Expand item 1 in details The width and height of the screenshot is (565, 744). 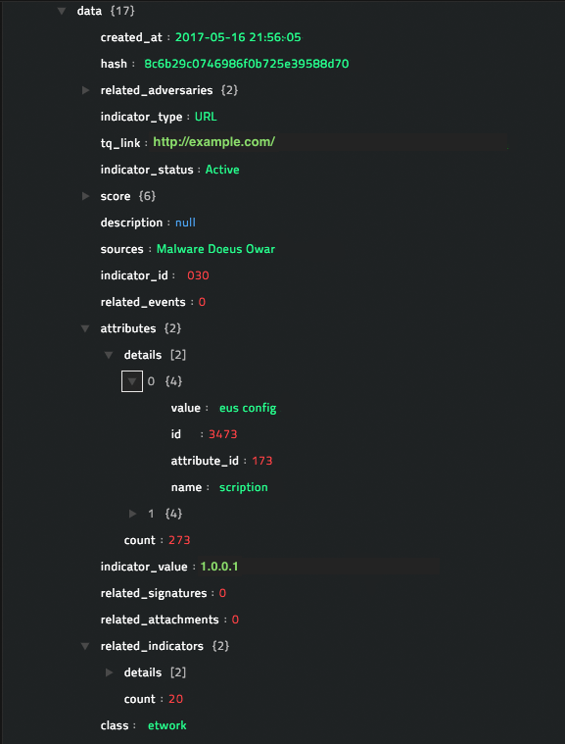[x=133, y=514]
